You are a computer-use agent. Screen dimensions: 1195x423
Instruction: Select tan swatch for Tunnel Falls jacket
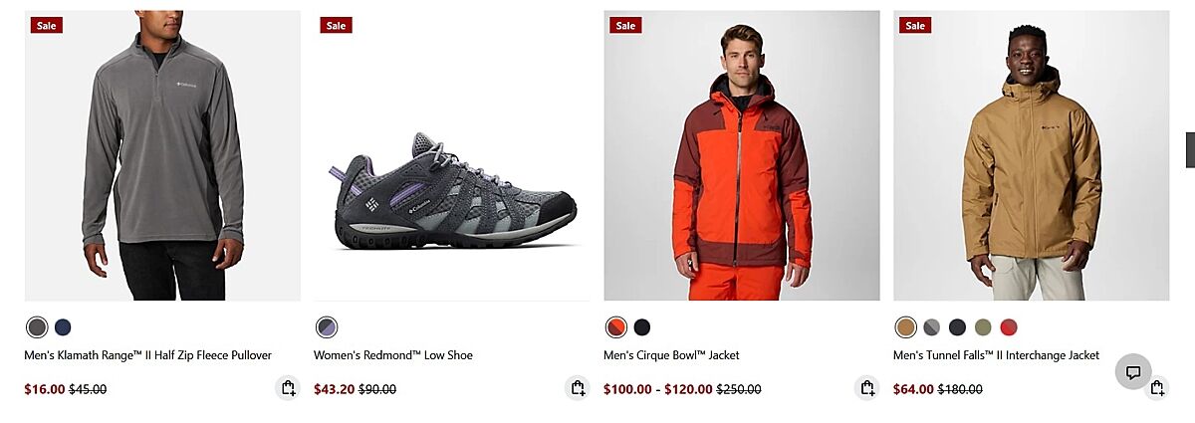905,327
